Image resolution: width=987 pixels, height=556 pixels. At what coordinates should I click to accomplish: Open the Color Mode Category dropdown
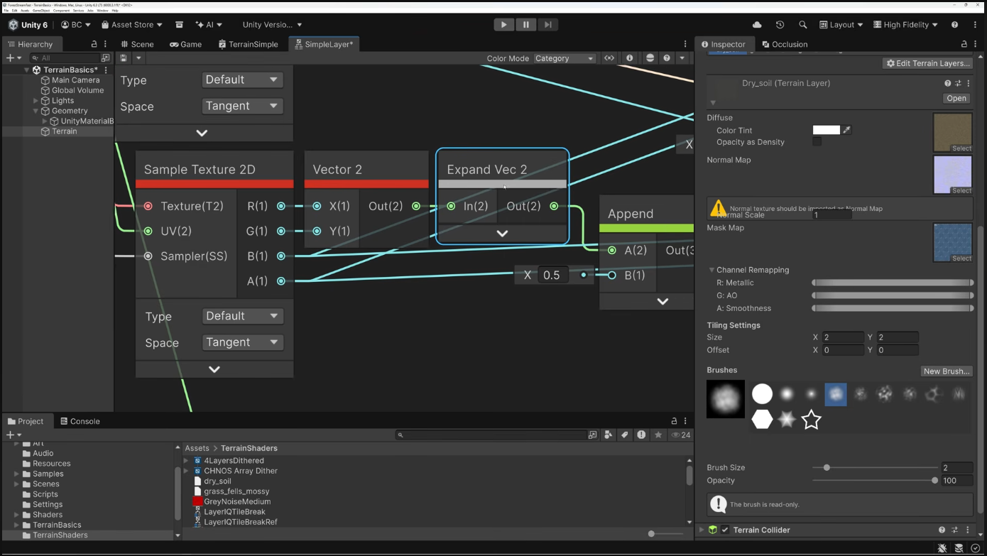pos(565,58)
